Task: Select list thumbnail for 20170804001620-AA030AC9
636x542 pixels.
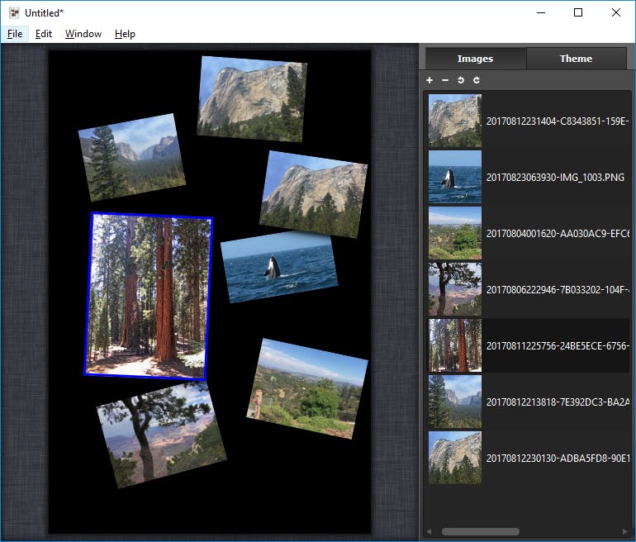Action: 455,233
